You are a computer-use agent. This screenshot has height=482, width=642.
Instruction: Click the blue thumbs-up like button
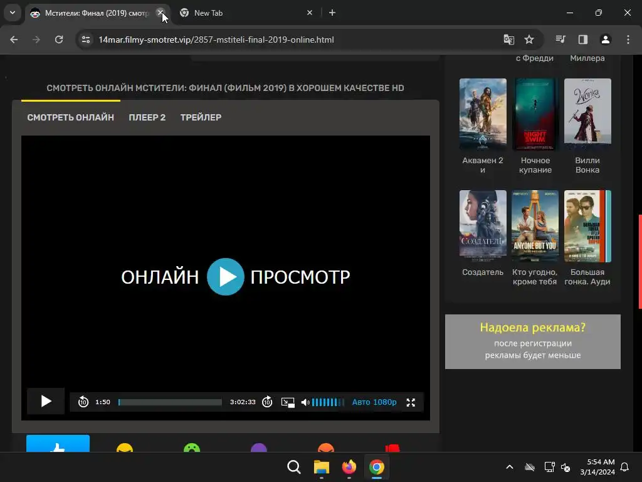[x=58, y=444]
